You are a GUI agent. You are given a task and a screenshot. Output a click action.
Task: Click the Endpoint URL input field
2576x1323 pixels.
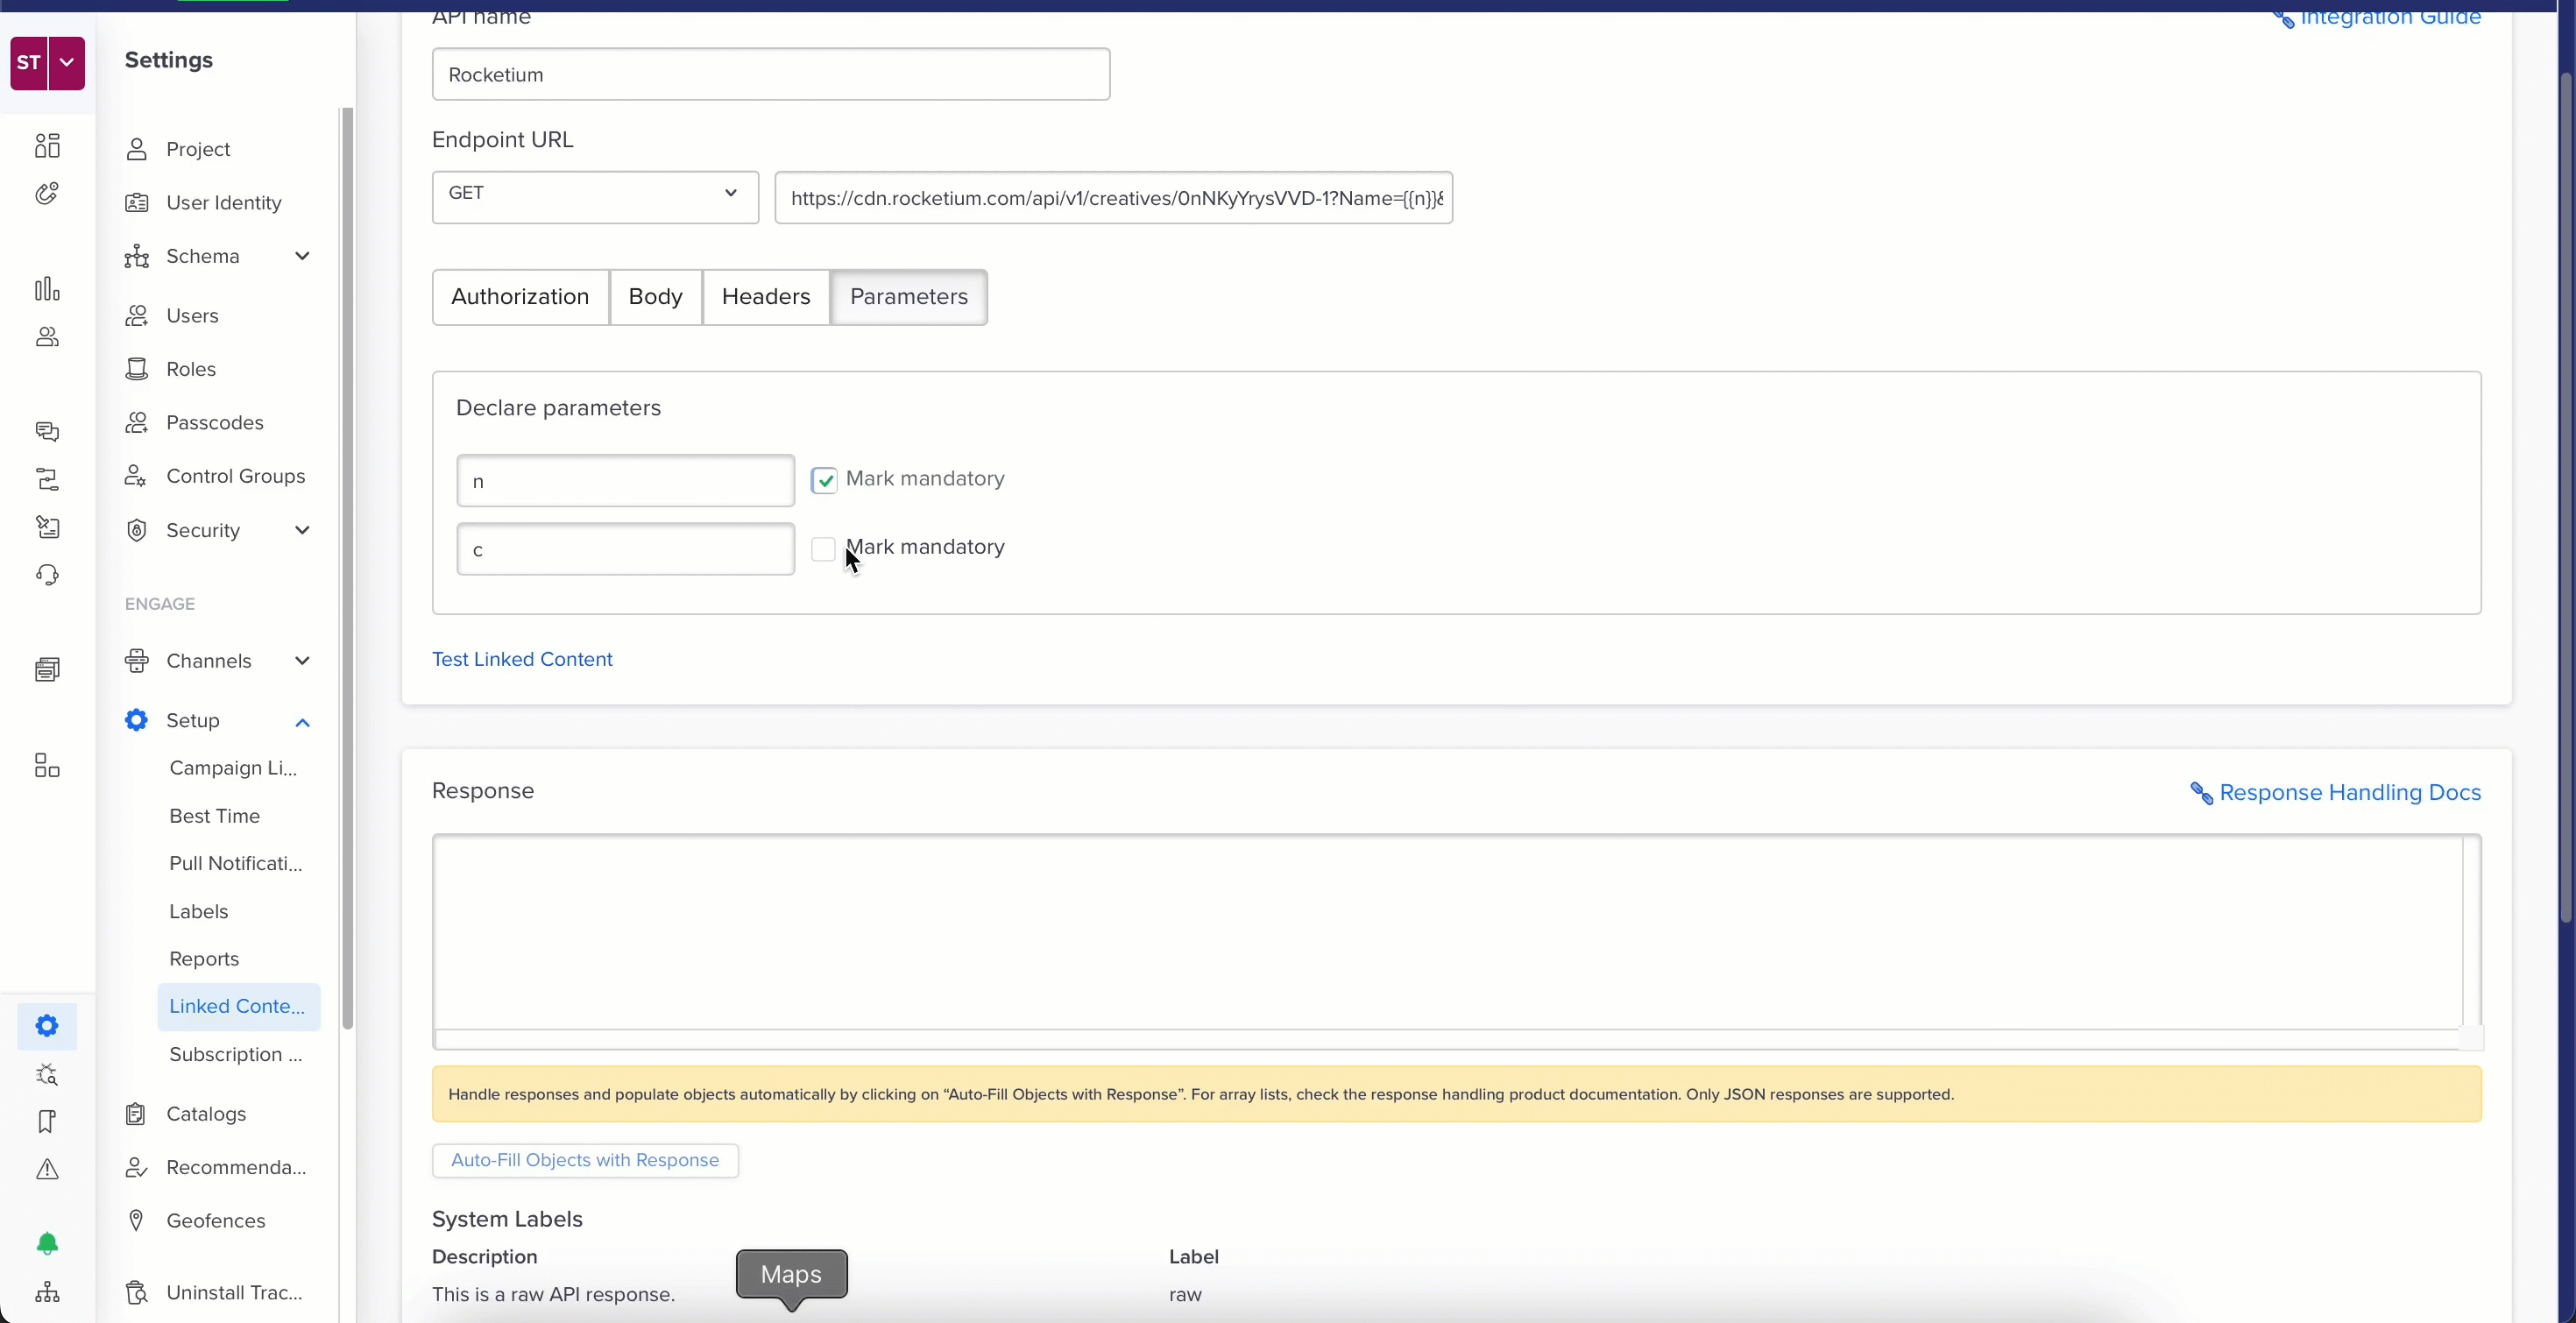click(x=1113, y=198)
